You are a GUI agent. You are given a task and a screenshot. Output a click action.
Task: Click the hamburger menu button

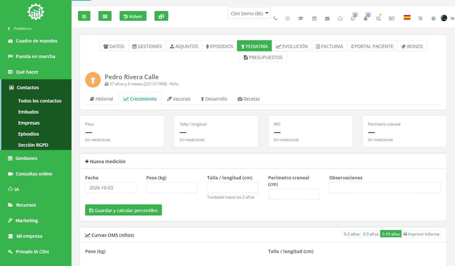pyautogui.click(x=84, y=16)
